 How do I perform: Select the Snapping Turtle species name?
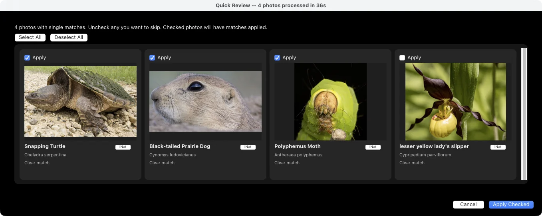[45, 146]
